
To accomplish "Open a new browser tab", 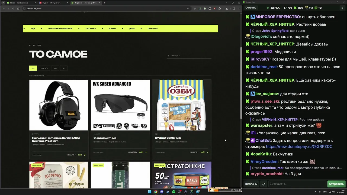I will tap(105, 3).
